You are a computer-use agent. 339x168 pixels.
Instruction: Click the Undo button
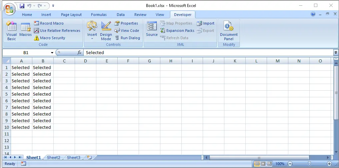point(29,6)
